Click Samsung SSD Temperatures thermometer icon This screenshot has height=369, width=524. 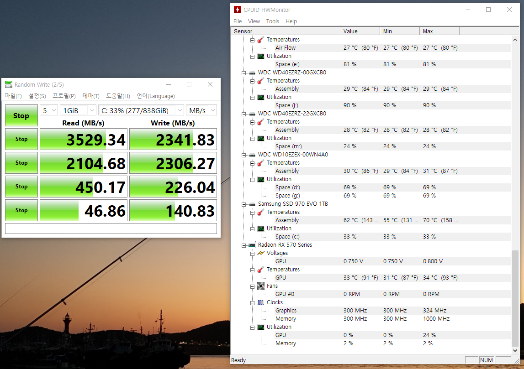pyautogui.click(x=261, y=212)
